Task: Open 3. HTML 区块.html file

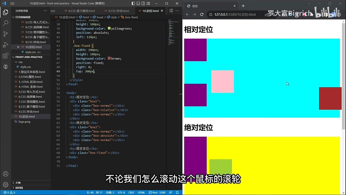Action: pos(30,82)
